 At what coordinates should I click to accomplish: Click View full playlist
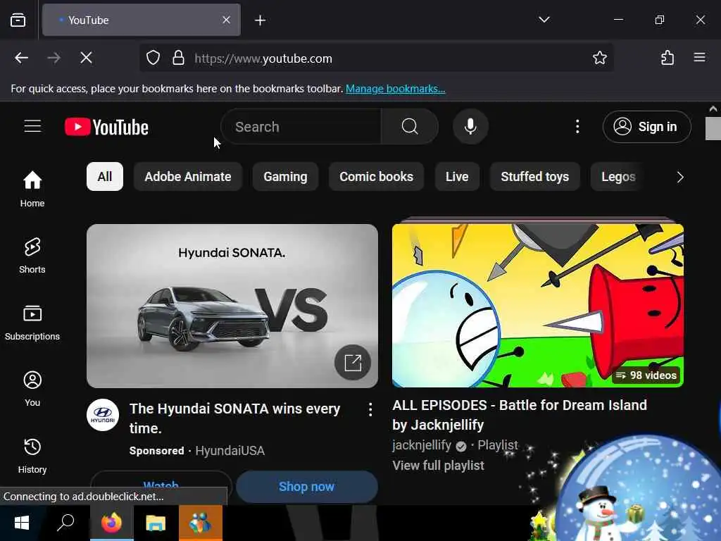438,466
